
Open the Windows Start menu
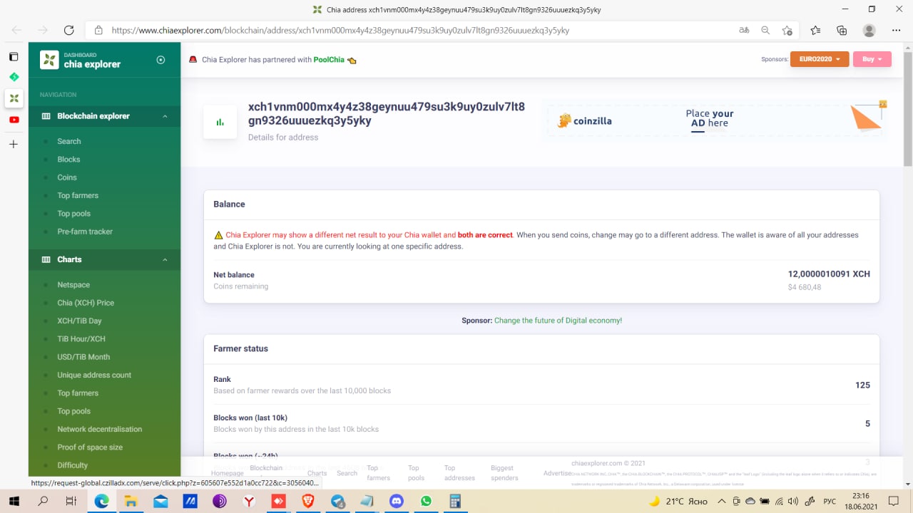click(14, 501)
